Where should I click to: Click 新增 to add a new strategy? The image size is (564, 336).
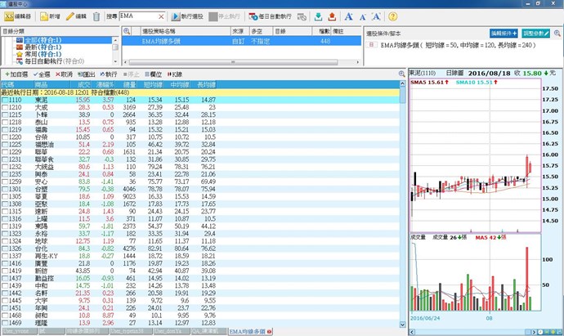click(49, 16)
